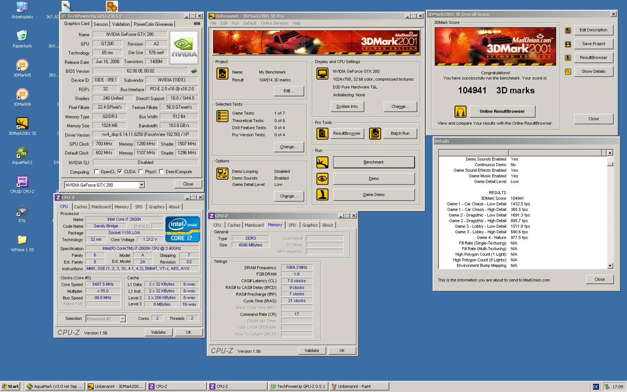
Task: Click Save Project button
Action: coord(593,44)
